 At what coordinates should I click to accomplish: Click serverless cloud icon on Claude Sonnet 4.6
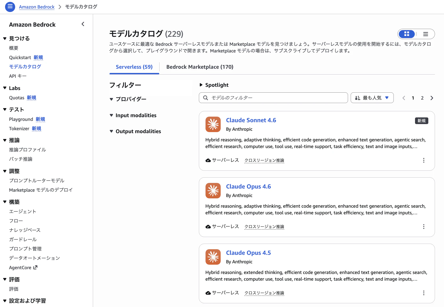tap(208, 160)
